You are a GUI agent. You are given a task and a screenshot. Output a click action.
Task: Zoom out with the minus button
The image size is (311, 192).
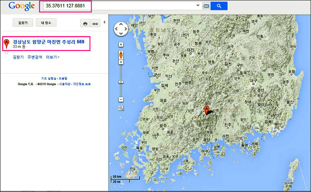click(121, 99)
